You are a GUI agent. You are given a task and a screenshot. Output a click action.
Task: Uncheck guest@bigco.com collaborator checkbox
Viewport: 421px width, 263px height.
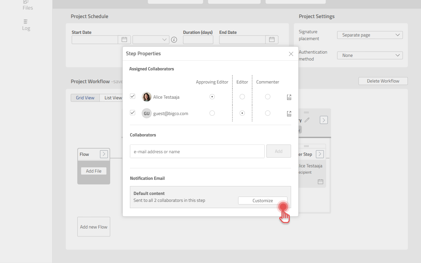click(133, 113)
